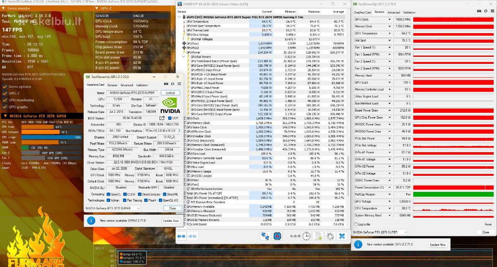This screenshot has height=267, width=497.
Task: Toggle the GPU monitoring checkbox in FurMark
Action: point(5,100)
